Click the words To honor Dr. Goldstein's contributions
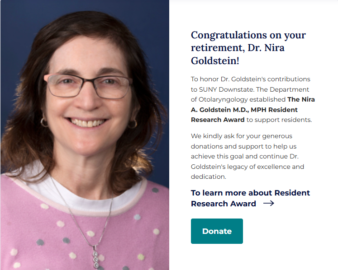 250,79
